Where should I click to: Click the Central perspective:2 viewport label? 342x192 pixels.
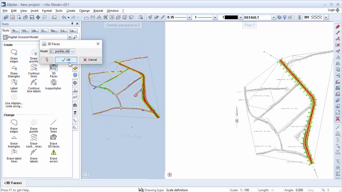[123, 25]
